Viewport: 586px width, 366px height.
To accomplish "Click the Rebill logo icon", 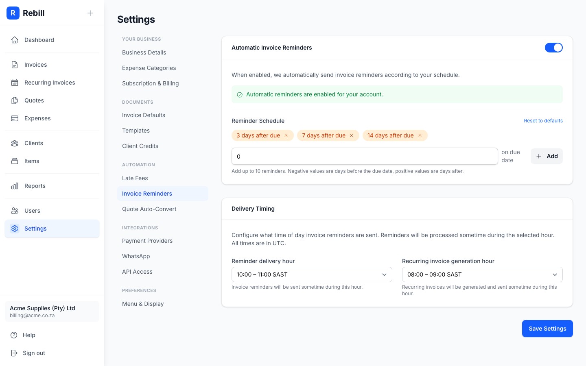I will [x=13, y=13].
